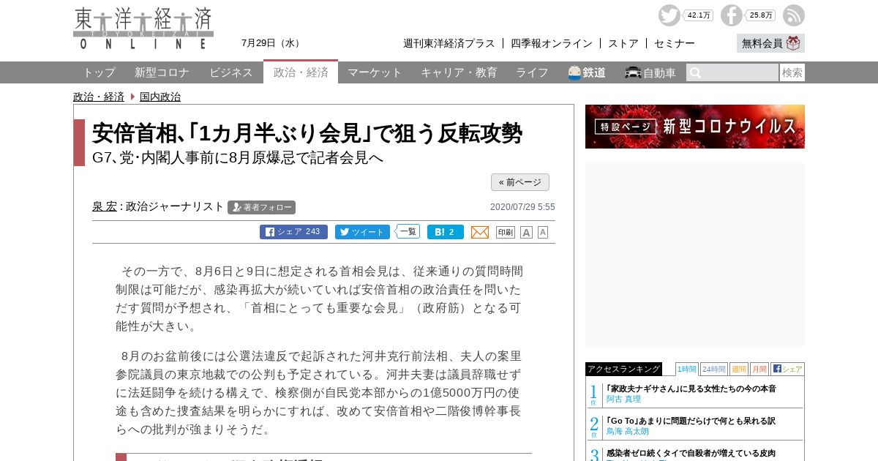878x461 pixels.
Task: Focus the site search input field
Action: pos(732,72)
